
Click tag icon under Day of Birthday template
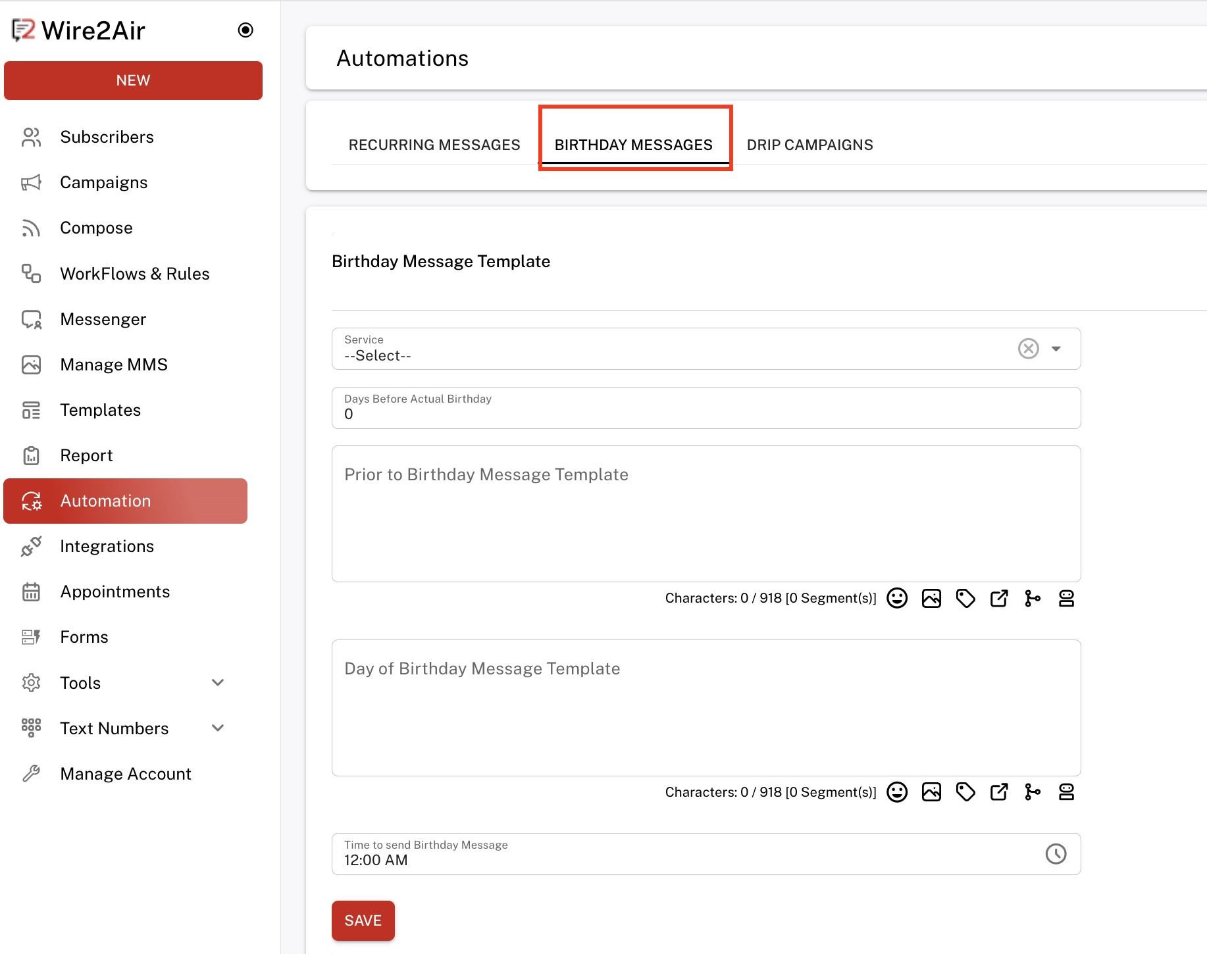(x=965, y=792)
